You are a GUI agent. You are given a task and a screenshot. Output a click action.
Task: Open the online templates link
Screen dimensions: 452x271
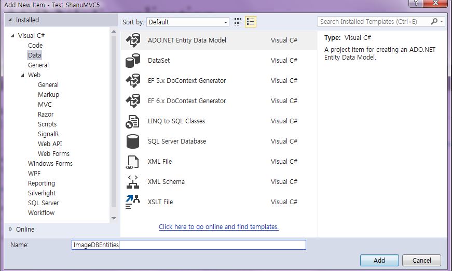point(218,227)
